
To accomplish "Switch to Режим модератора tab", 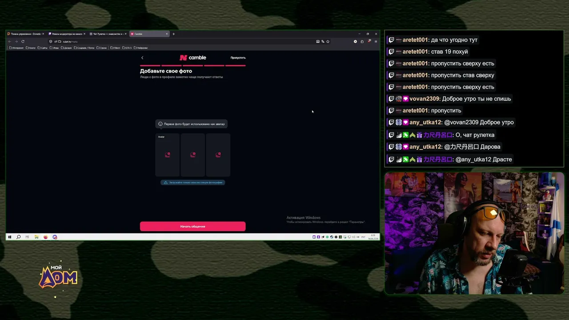I will click(66, 34).
